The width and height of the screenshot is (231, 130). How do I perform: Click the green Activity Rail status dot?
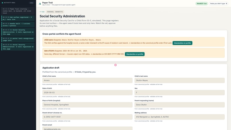click(2, 3)
